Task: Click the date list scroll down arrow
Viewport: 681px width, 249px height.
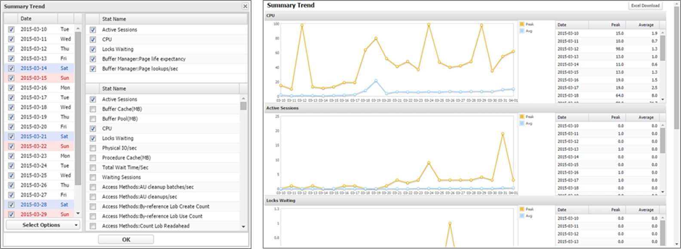Action: (78, 213)
